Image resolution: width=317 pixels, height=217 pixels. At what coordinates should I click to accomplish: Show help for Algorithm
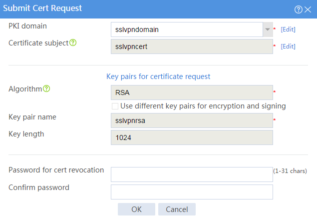pos(46,88)
